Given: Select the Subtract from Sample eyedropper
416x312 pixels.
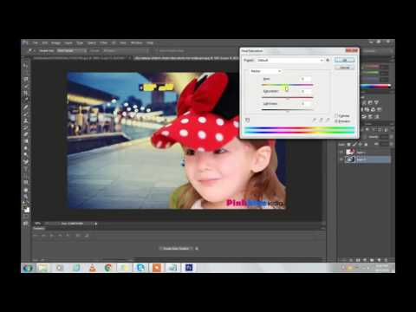Looking at the screenshot, I should (x=328, y=120).
